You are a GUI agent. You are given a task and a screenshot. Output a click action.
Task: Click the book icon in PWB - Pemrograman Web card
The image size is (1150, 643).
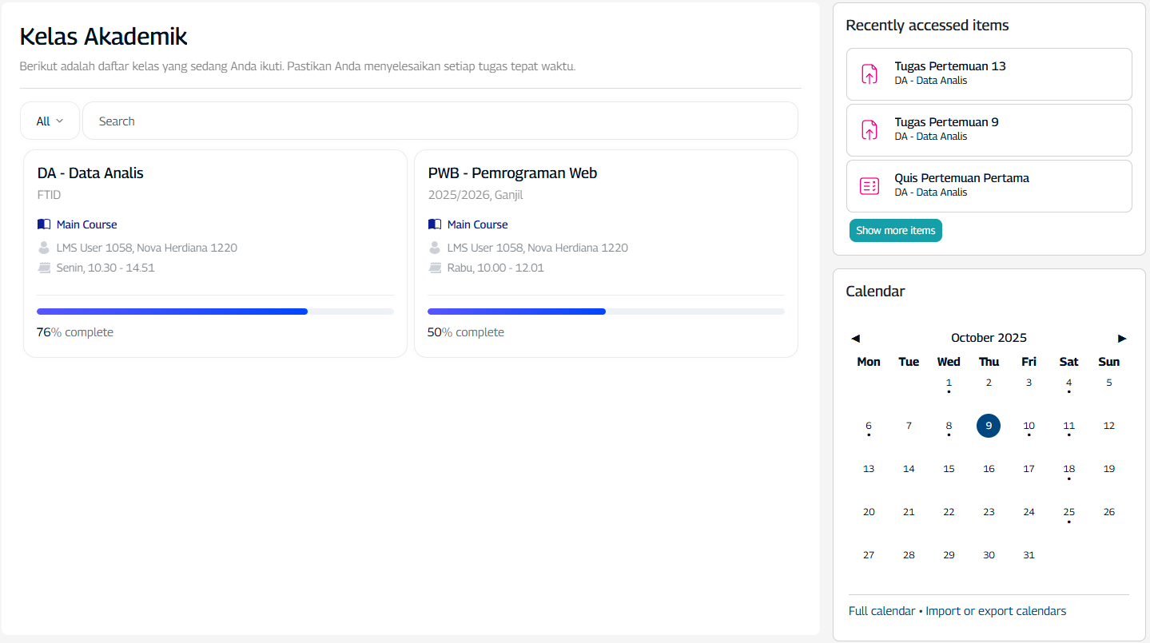click(434, 224)
